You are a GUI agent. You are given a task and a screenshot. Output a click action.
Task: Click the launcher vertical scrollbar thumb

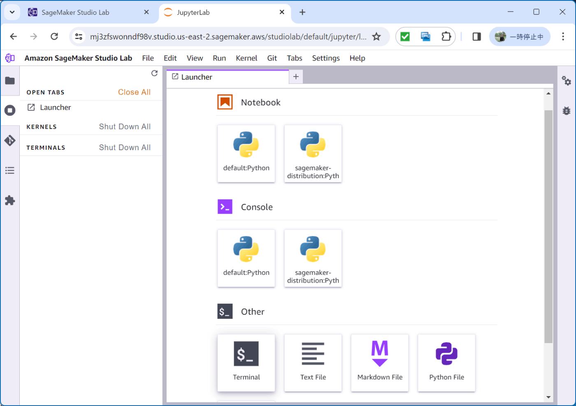[x=548, y=226]
